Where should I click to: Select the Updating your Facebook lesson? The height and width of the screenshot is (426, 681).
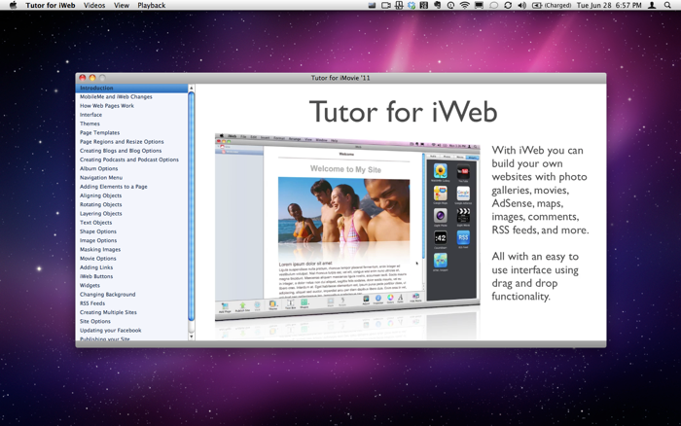click(x=110, y=330)
